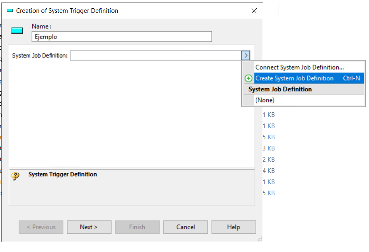Click the green plus Create icon
Viewport: 369px width, 252px height.
point(248,78)
